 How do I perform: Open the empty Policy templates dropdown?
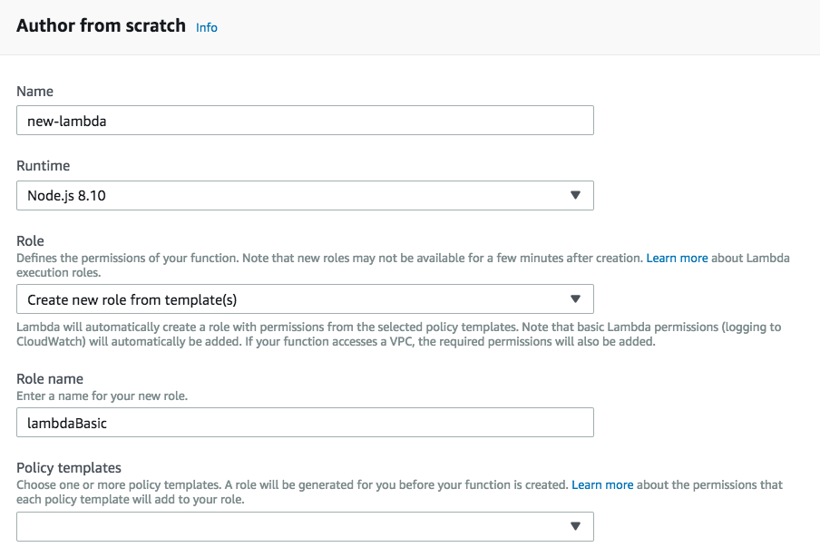305,526
